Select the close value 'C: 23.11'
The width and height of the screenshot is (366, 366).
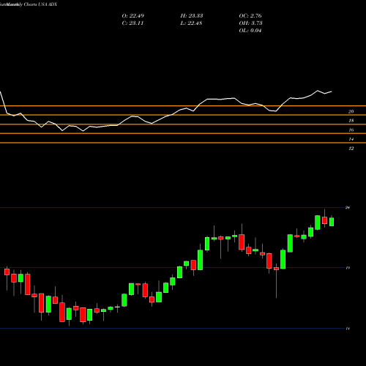(x=132, y=23)
